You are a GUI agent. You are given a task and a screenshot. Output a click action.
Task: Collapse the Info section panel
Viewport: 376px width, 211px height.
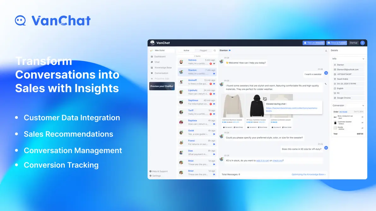(363, 58)
